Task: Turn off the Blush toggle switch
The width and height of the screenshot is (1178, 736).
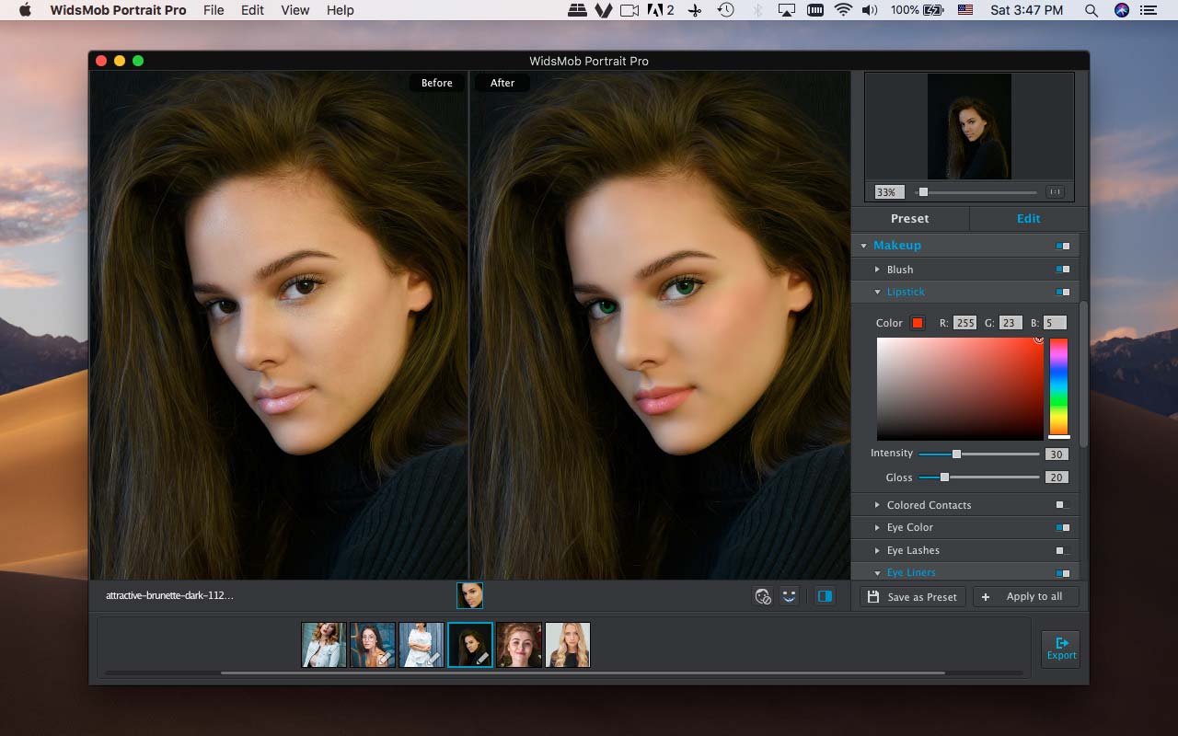Action: (x=1063, y=270)
